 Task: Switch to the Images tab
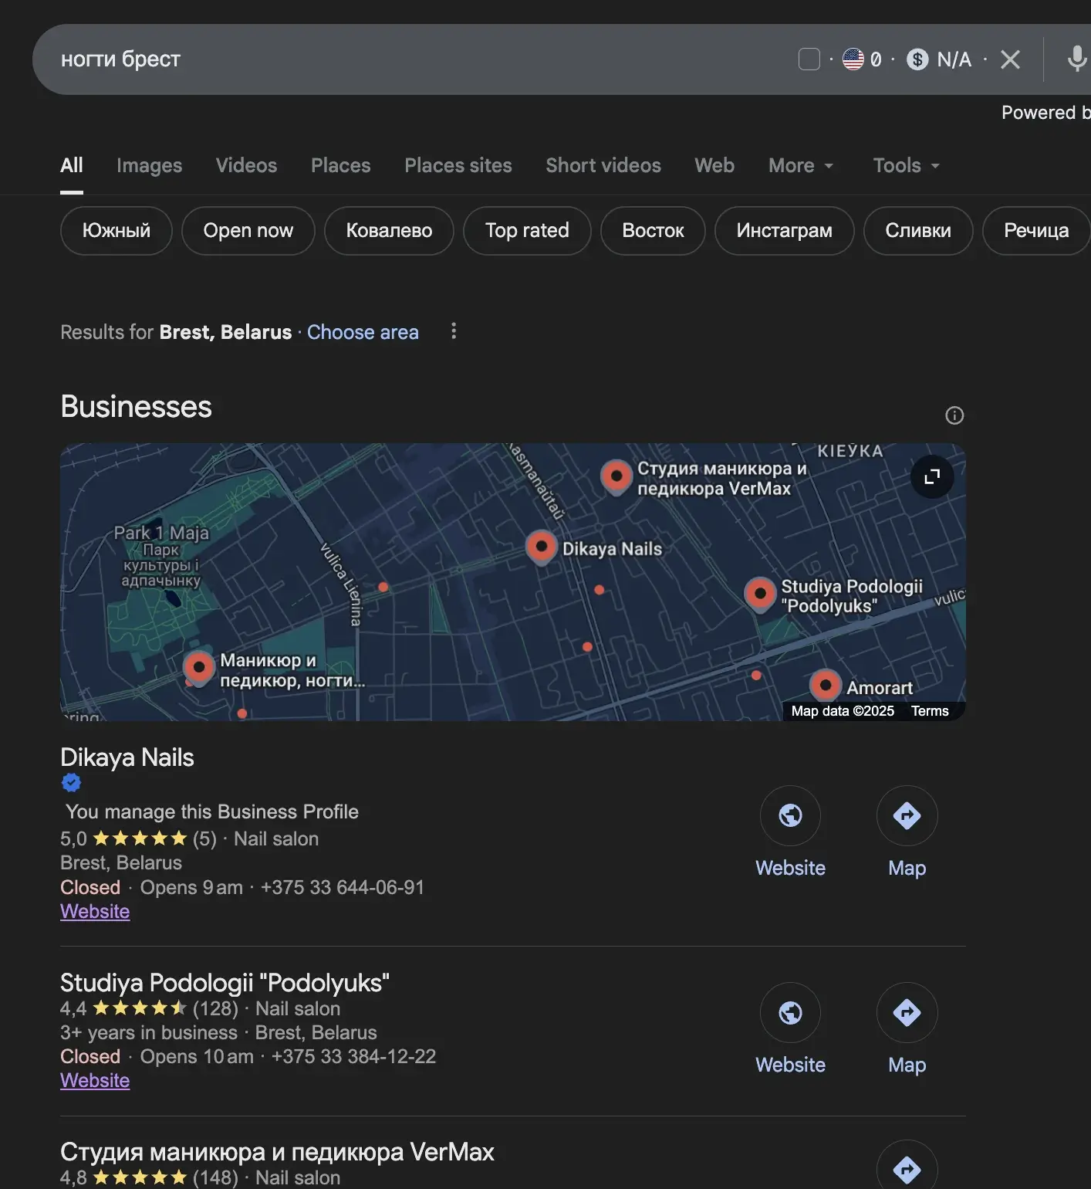149,166
